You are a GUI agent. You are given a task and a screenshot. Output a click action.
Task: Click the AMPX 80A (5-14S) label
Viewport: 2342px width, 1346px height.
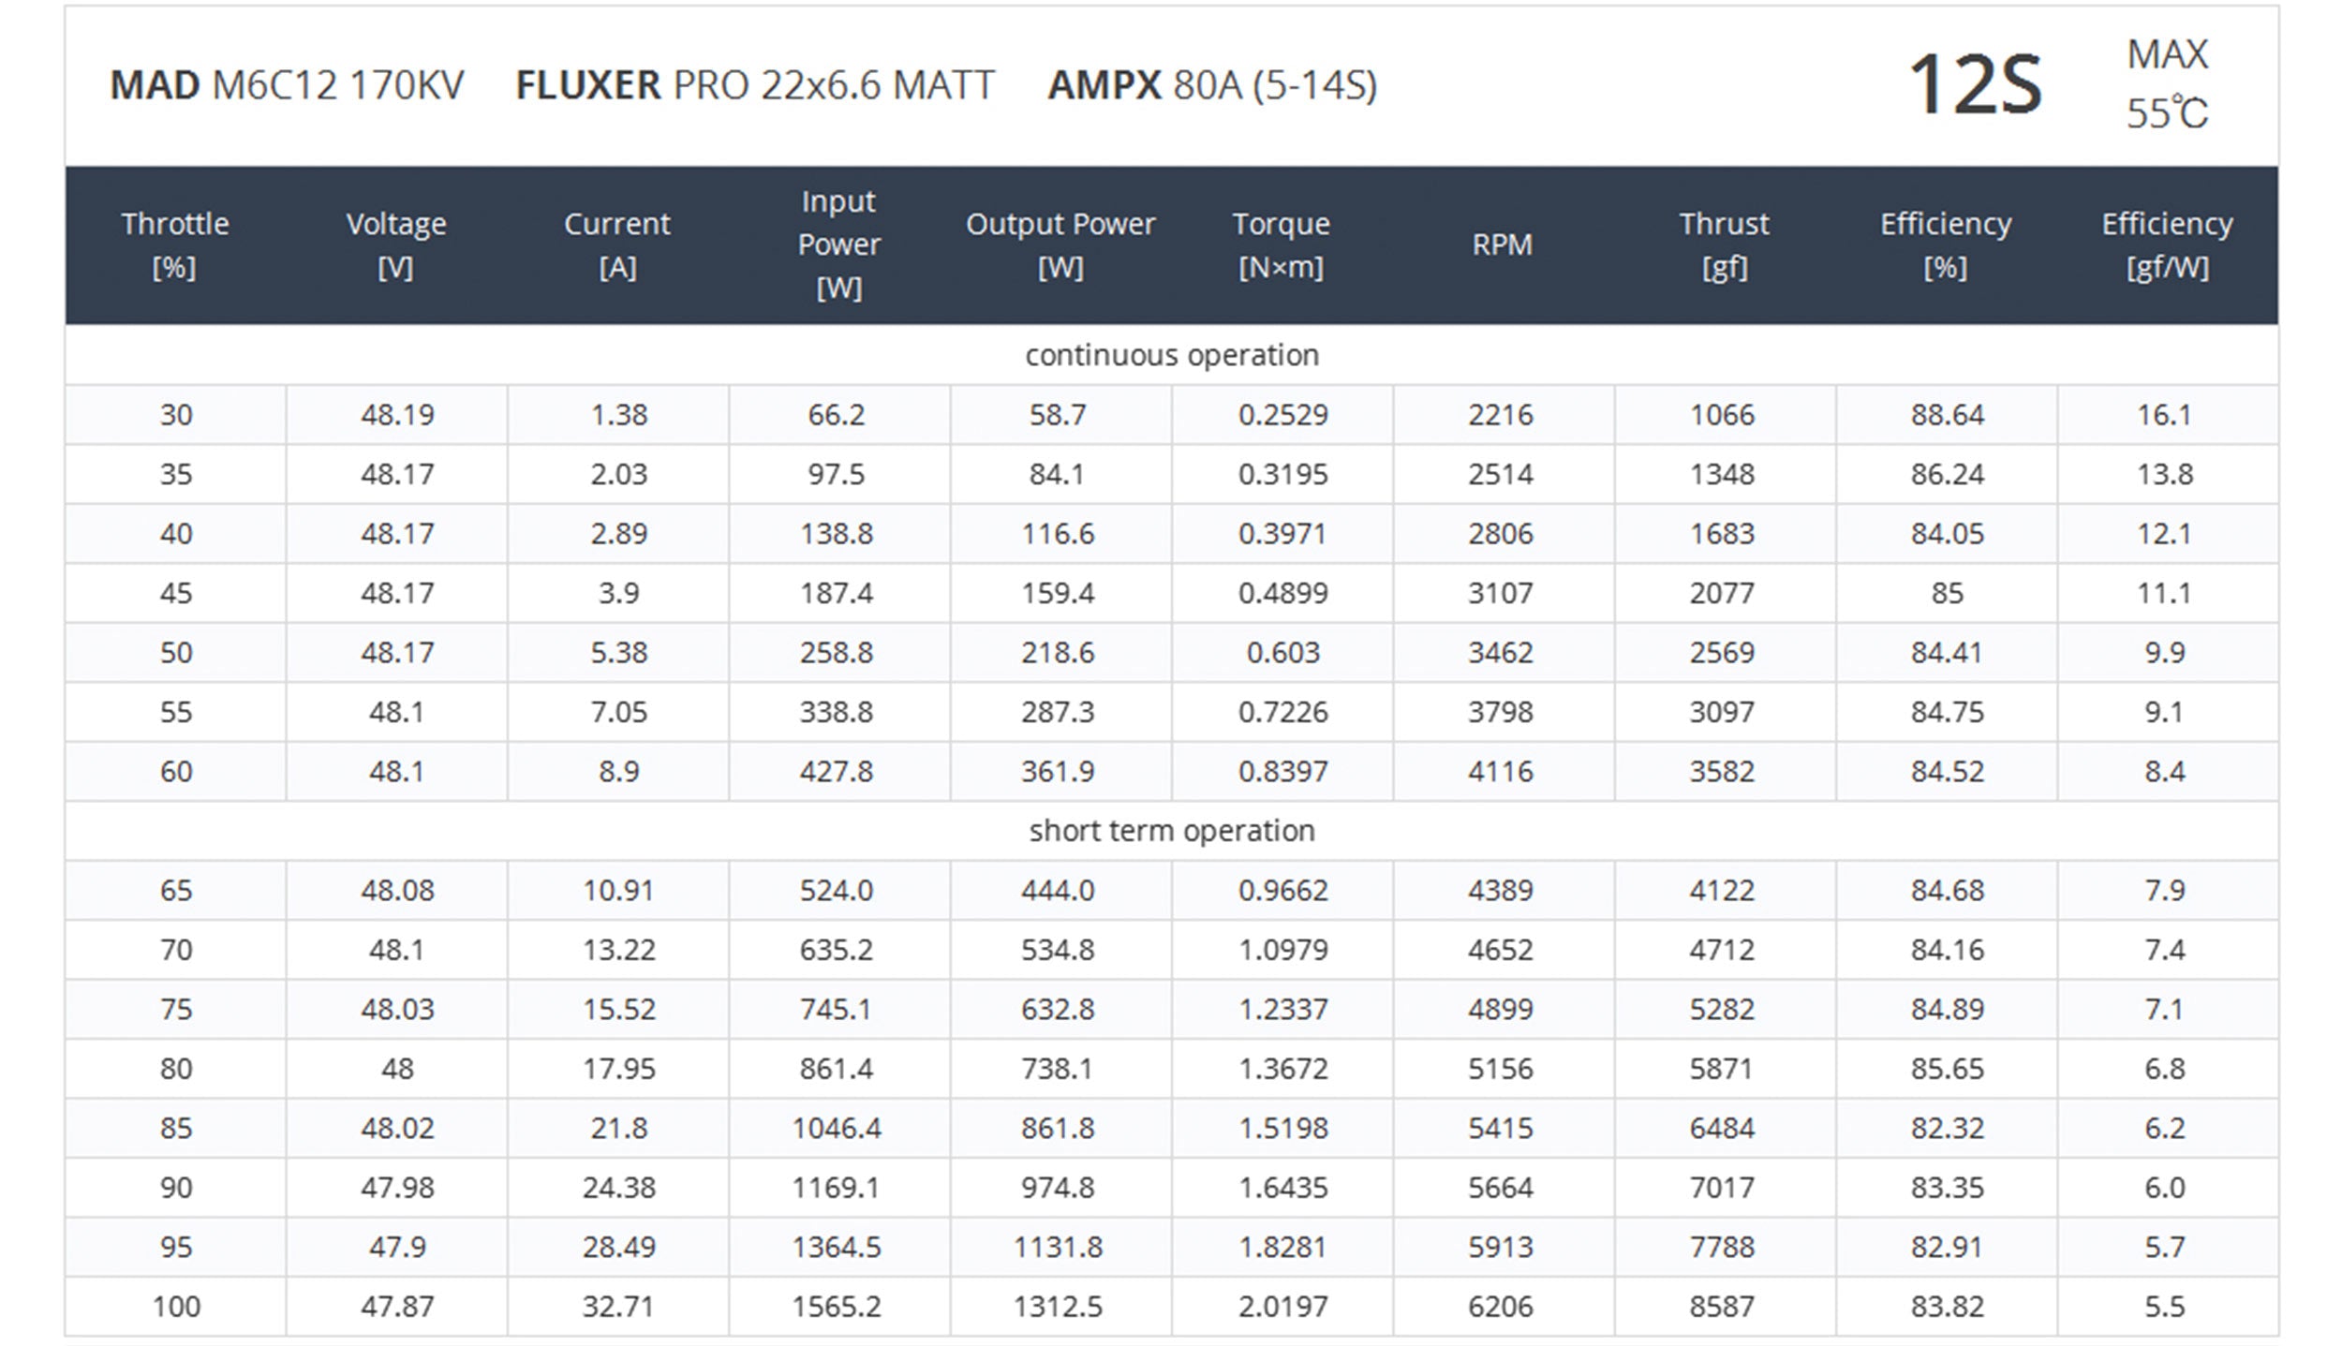pos(1212,85)
